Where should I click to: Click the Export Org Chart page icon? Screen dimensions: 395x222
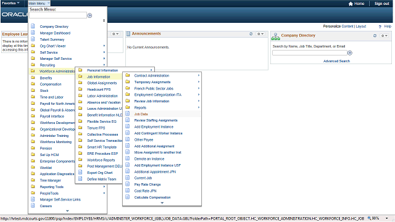pos(80,173)
